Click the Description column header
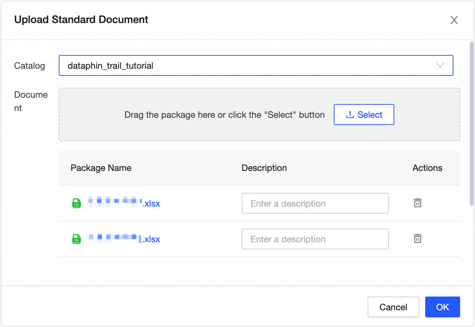 (x=264, y=168)
